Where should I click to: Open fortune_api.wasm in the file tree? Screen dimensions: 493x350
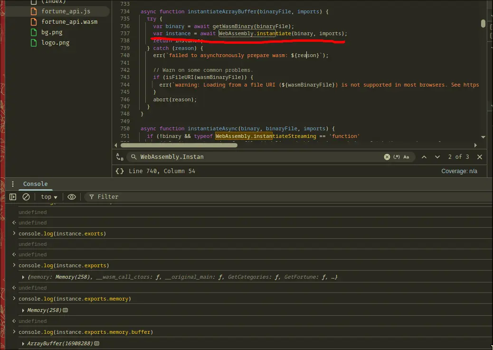(x=69, y=22)
